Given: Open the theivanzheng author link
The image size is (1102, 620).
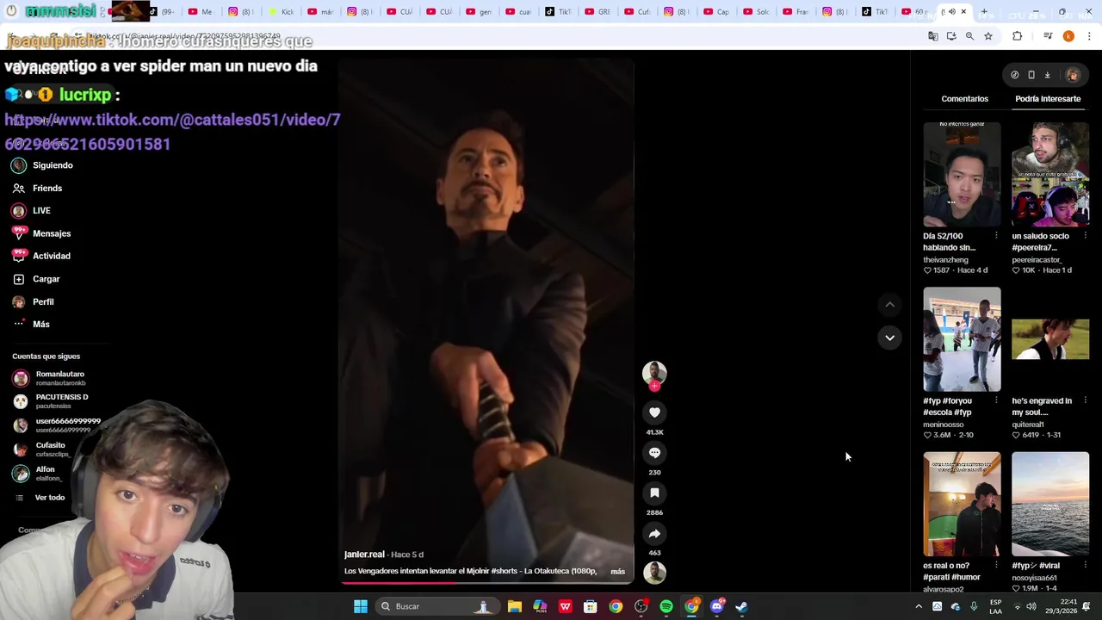Looking at the screenshot, I should (x=945, y=259).
